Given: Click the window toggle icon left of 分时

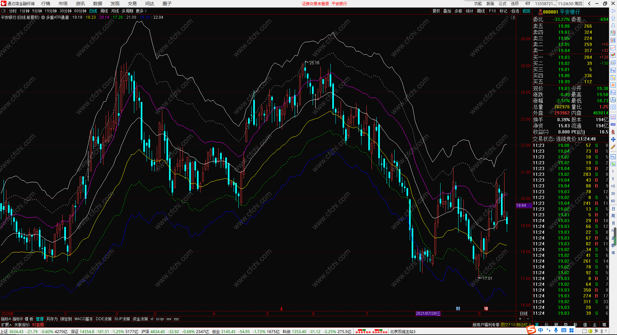Looking at the screenshot, I should [x=4, y=11].
